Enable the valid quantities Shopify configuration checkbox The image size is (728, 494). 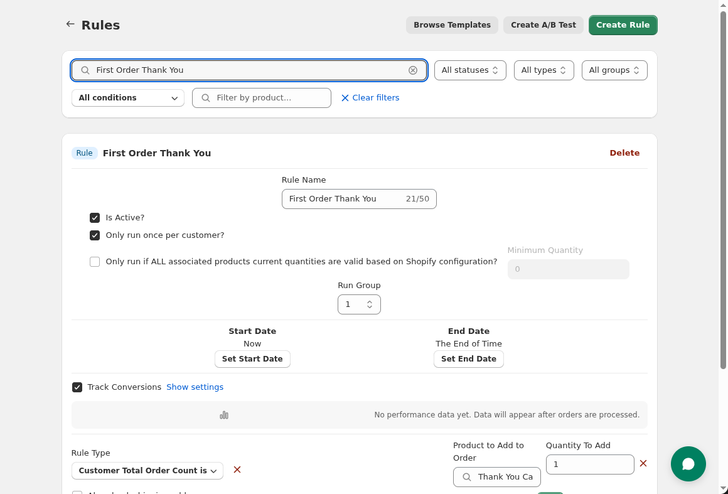click(95, 262)
